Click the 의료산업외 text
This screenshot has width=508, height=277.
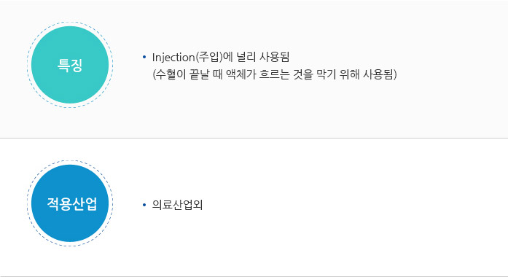[177, 205]
